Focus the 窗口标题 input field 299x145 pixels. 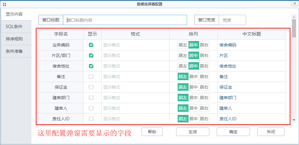pos(125,20)
